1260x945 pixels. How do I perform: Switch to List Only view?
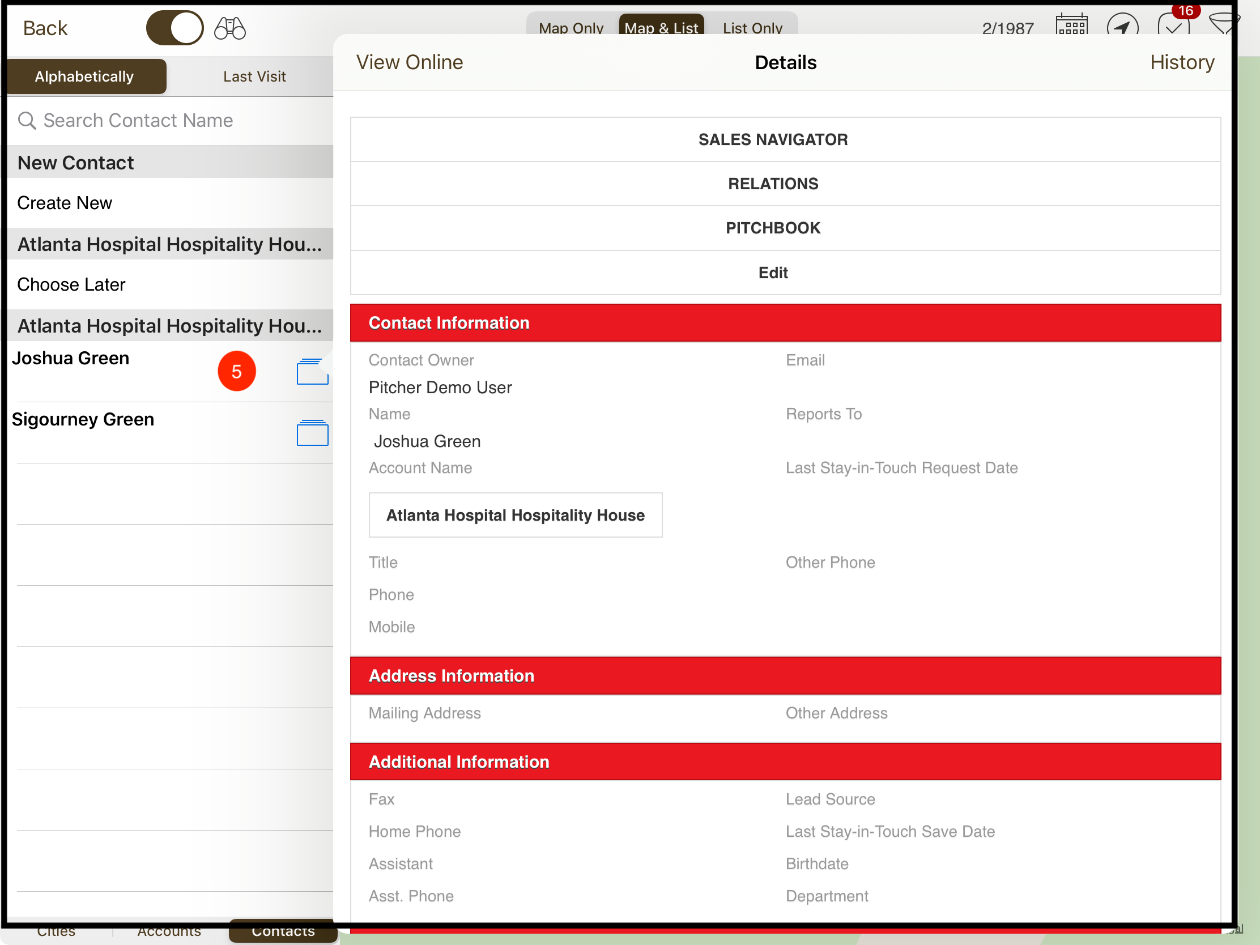(x=752, y=27)
